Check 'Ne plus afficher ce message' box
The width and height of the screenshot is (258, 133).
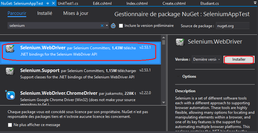coord(10,125)
